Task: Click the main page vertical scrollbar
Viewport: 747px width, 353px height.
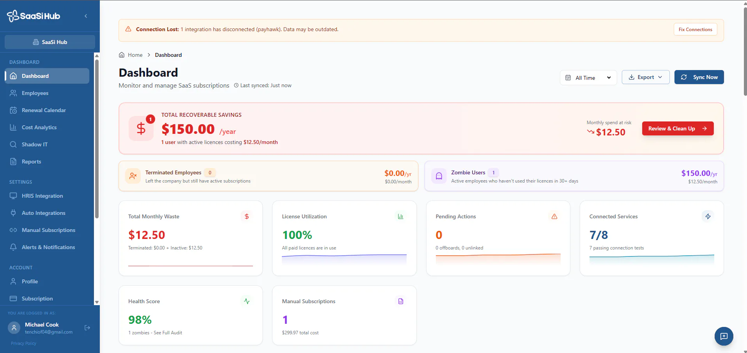Action: [745, 51]
